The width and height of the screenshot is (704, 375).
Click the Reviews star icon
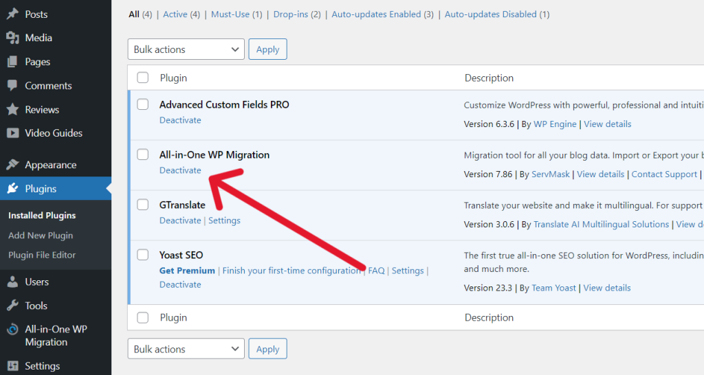(12, 109)
